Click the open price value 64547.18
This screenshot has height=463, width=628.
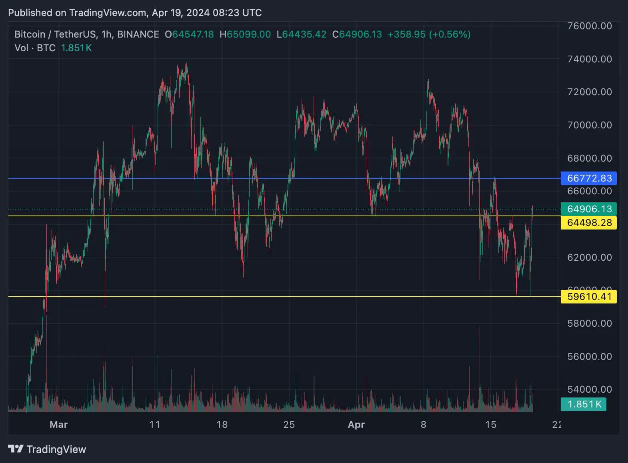193,34
